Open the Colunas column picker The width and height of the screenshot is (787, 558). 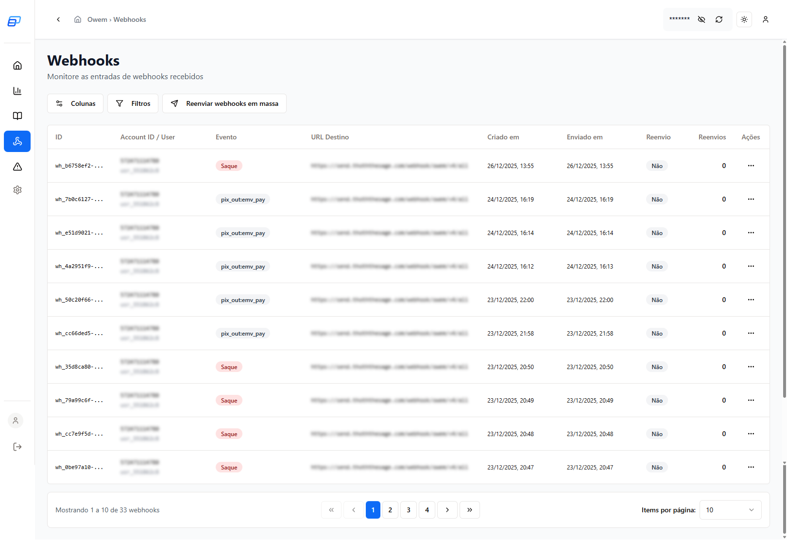point(75,103)
